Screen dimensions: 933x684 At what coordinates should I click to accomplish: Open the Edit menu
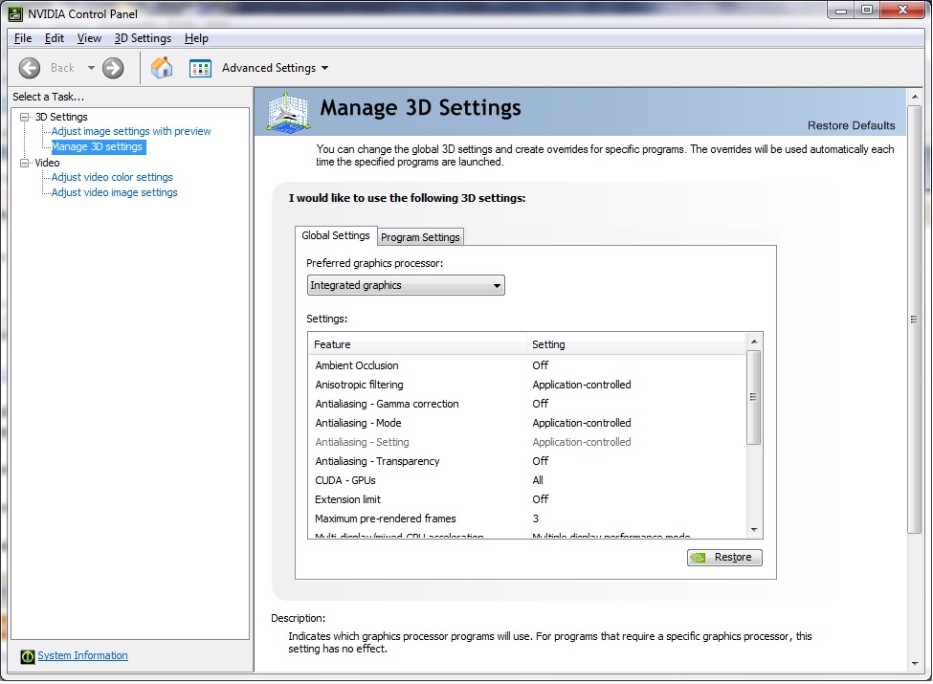tap(55, 38)
